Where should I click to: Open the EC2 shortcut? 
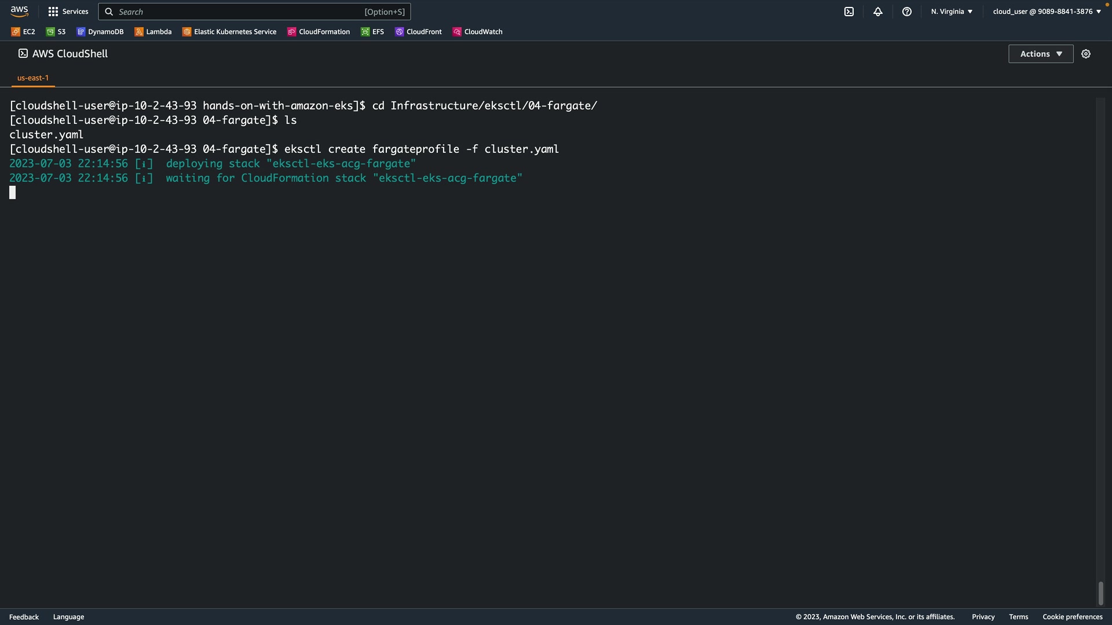coord(23,32)
